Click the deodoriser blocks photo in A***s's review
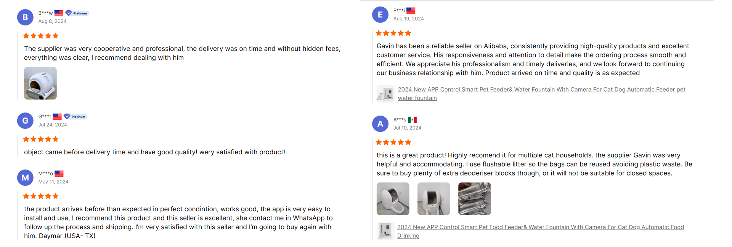This screenshot has height=247, width=732. 474,198
